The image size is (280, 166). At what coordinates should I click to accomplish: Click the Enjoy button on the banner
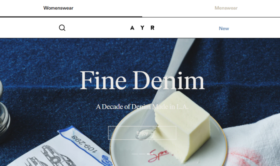[x=142, y=133]
